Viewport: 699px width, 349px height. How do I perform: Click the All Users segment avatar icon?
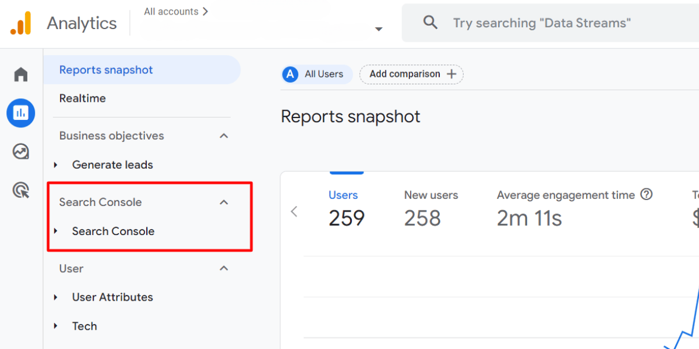click(x=290, y=74)
